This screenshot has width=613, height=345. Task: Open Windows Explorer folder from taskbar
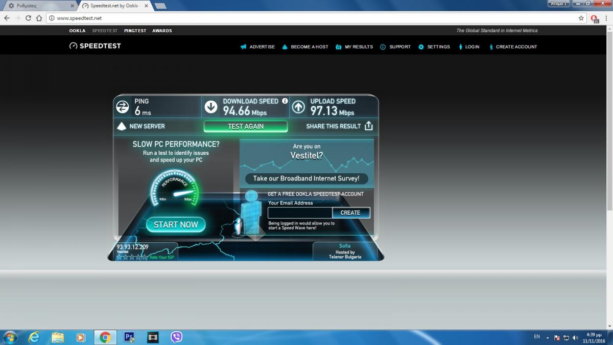pos(58,337)
